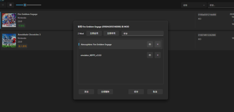This screenshot has height=112, width=234.
Task: Switch to list view layout icon
Action: (3, 5)
